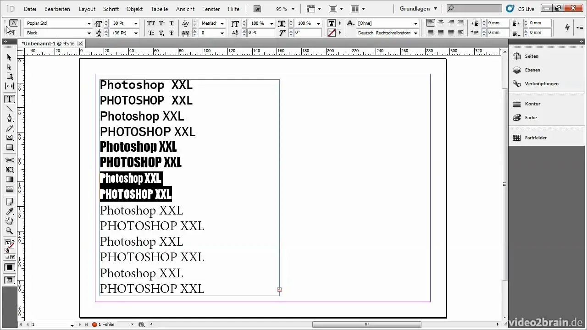
Task: Toggle Strikethrough formatting
Action: coord(171,33)
